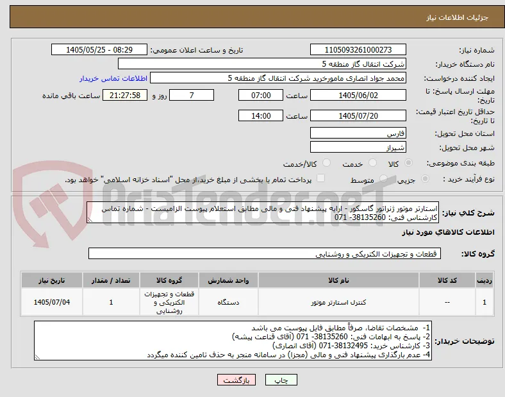The image size is (505, 397).
Task: Click the buyer name field شرکت انتقال گاز منطقه 5
Action: coord(262,63)
